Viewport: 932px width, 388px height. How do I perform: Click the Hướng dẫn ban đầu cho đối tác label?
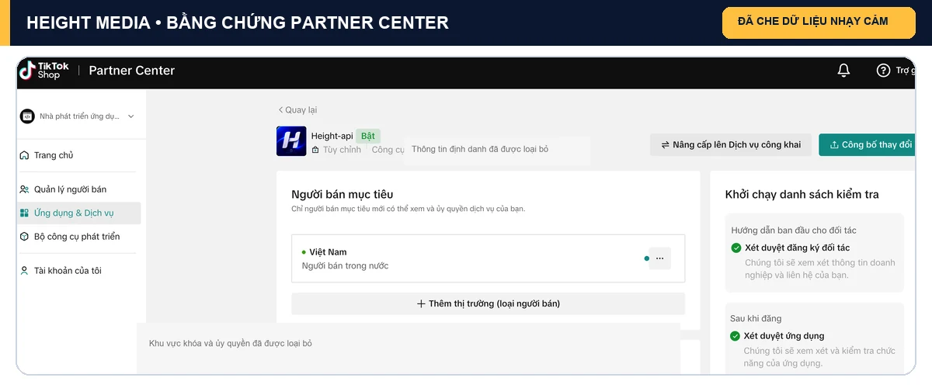[794, 230]
